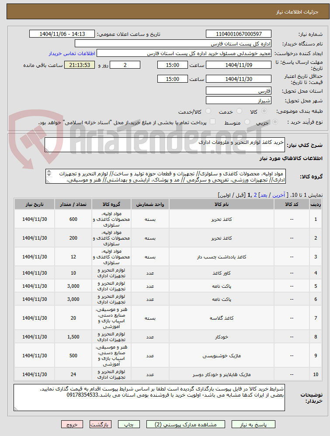Click the remaining days field showing 2
The height and width of the screenshot is (436, 330).
125,65
